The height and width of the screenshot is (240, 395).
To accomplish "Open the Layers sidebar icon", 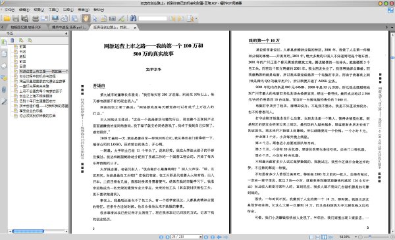I will point(4,66).
